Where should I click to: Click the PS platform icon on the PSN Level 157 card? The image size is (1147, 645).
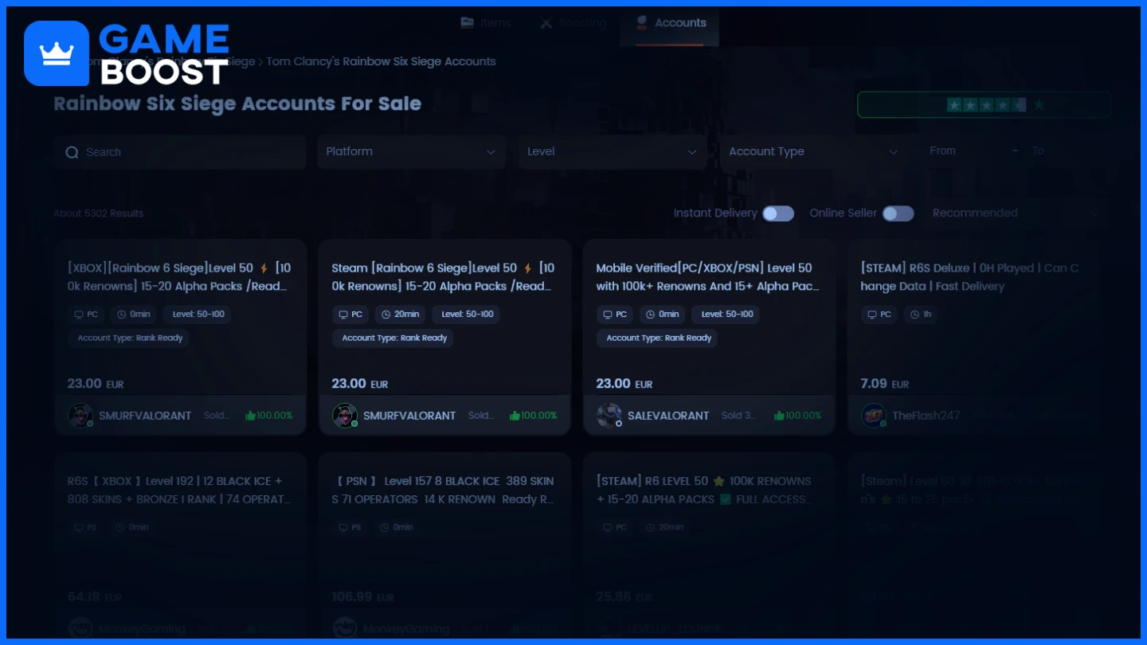click(x=343, y=527)
